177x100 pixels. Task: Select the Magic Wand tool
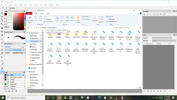click(x=2, y=46)
